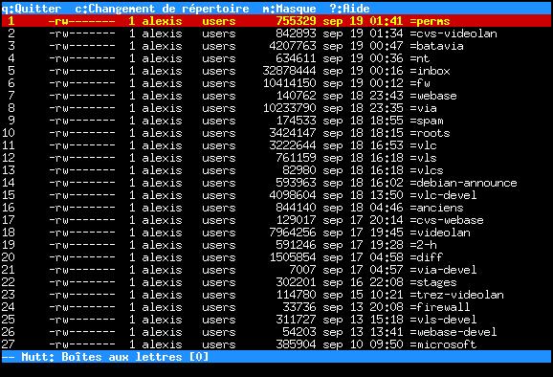Screen dimensions: 553x377
Task: Select the =batavia mailbox
Action: (x=276, y=46)
